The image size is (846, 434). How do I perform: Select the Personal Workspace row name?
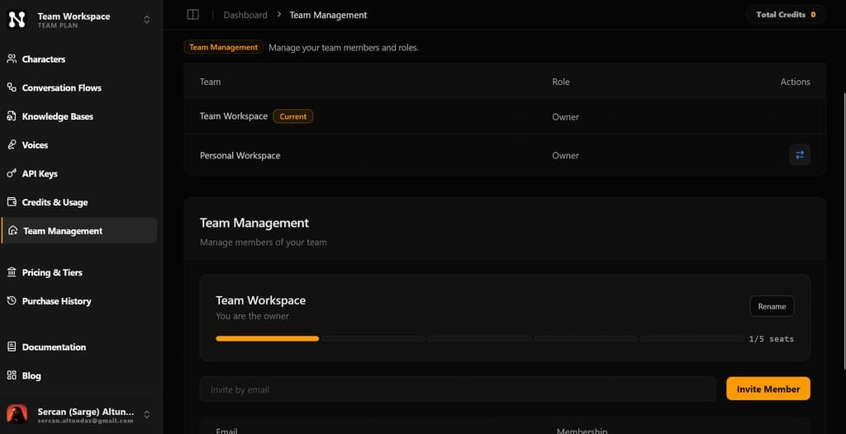(240, 155)
